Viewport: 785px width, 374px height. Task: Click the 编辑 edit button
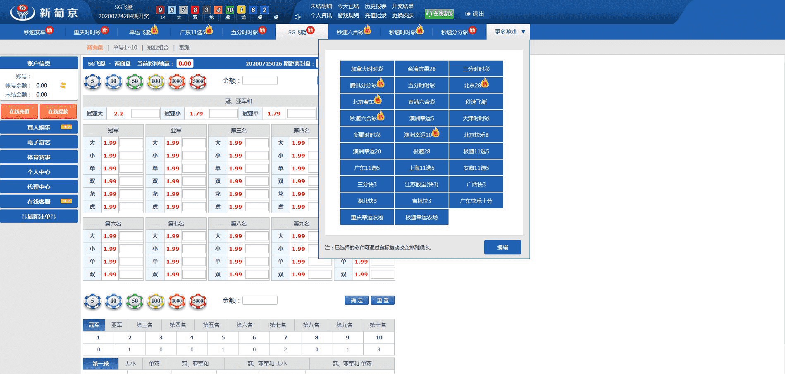502,247
